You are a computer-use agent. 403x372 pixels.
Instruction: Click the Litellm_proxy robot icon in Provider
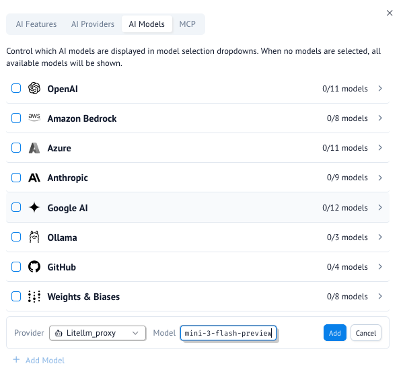click(59, 333)
